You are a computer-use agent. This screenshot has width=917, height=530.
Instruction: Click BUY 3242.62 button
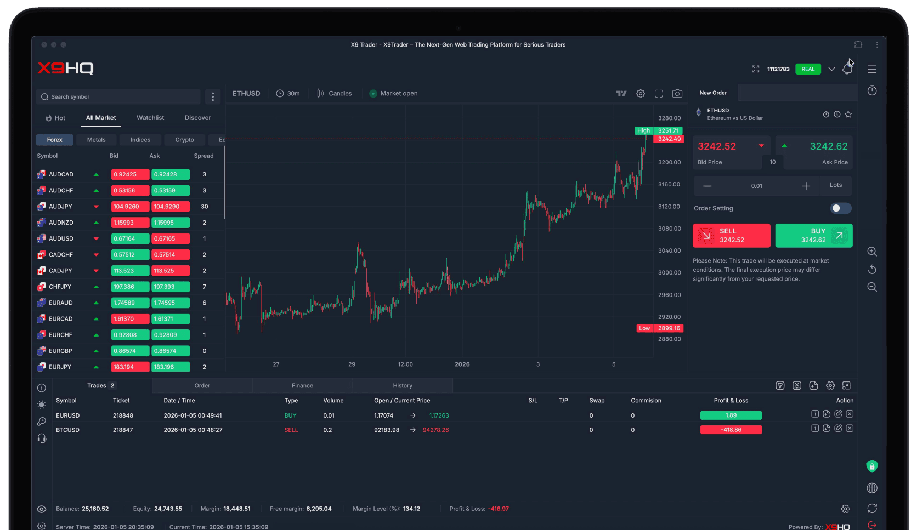click(x=814, y=236)
